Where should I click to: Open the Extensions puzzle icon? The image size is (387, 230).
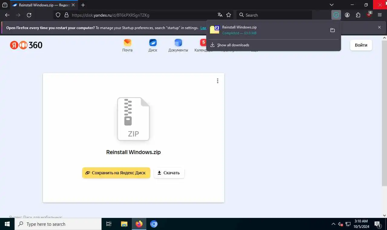358,15
